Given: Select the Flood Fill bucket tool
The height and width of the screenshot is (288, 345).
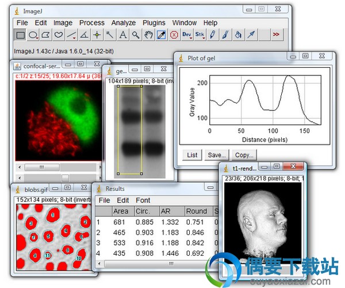Looking at the screenshot, I should tap(238, 34).
